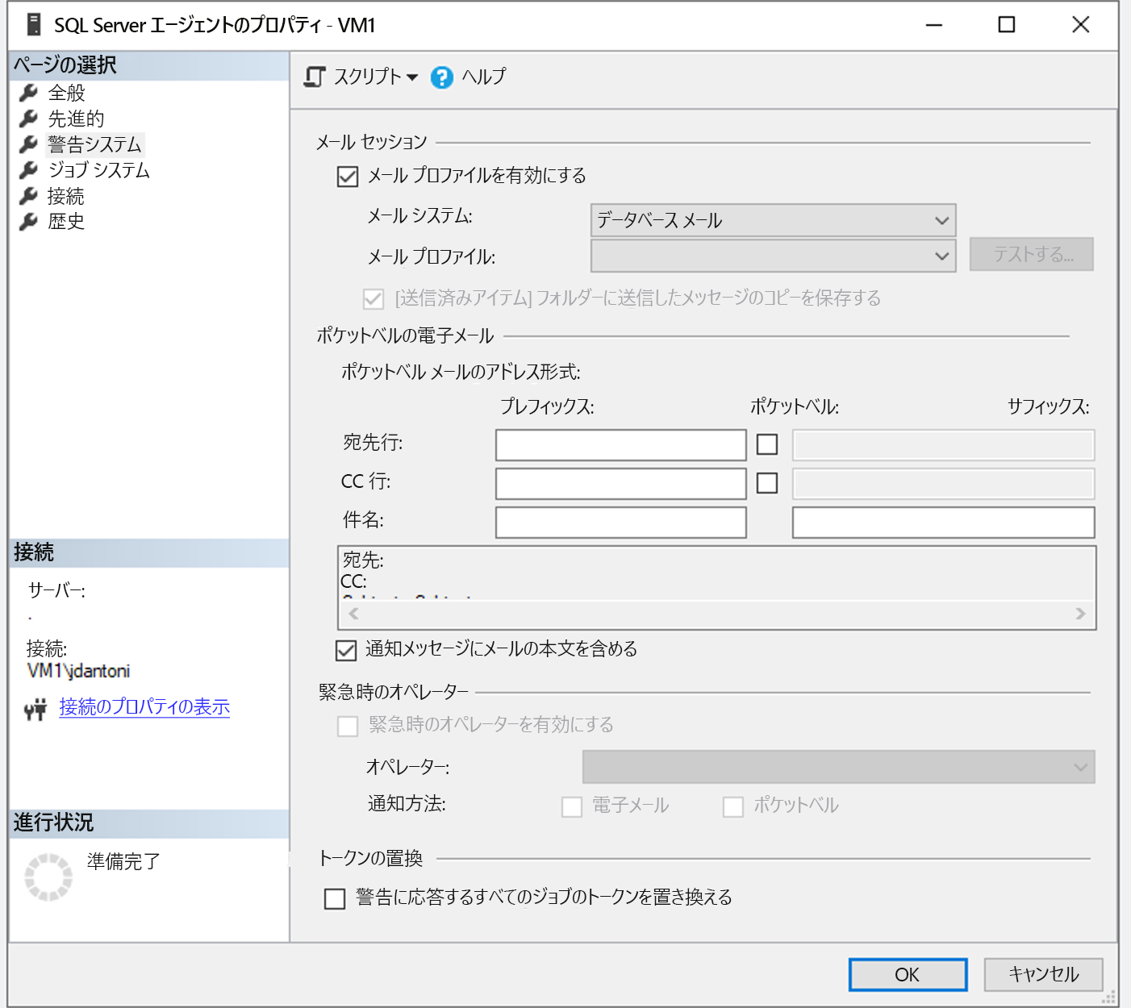Uncheck 通知メッセージにメールの本文を含める

pyautogui.click(x=345, y=650)
